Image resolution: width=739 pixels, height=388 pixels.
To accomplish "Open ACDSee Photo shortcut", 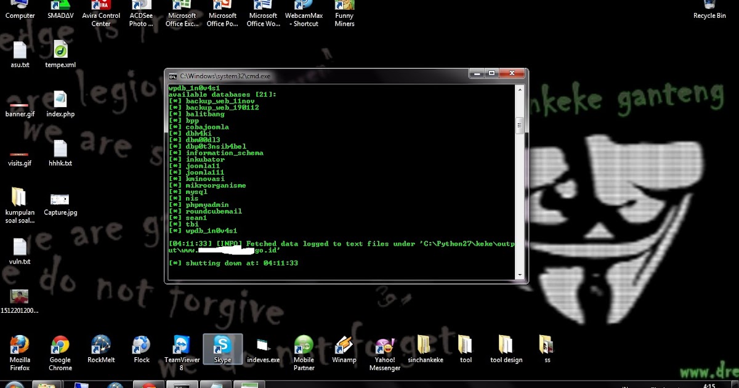I will 141,7.
